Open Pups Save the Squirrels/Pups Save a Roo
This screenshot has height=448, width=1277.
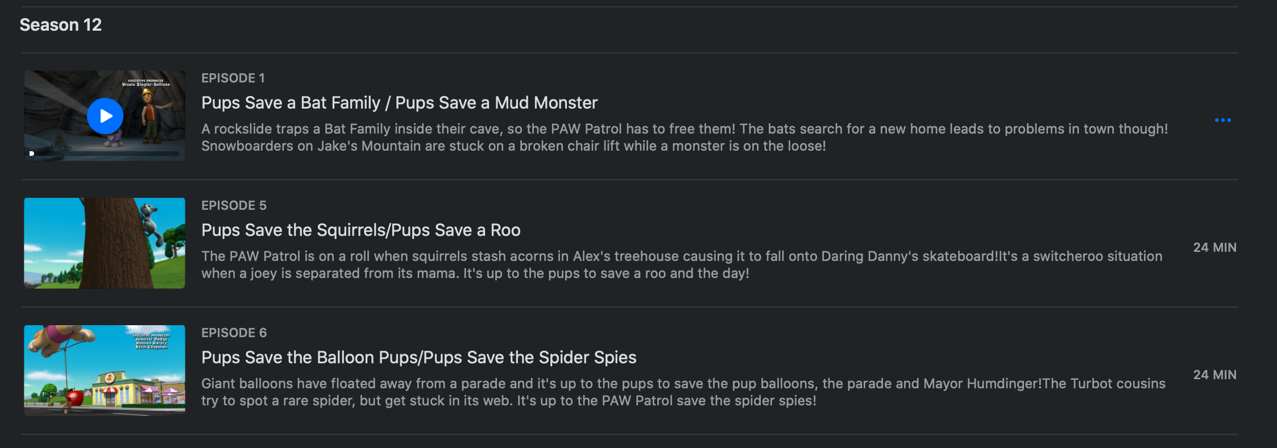(x=360, y=230)
